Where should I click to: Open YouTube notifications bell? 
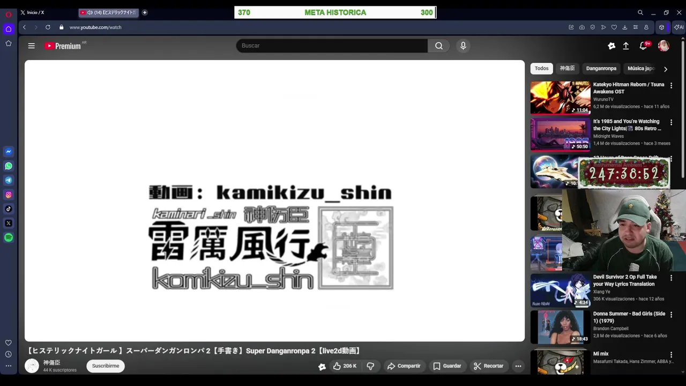(x=643, y=46)
